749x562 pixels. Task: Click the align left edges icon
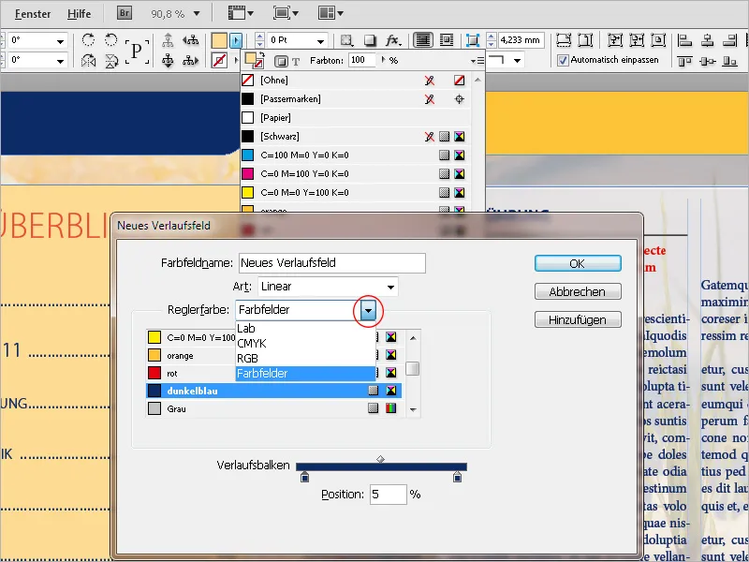point(684,40)
